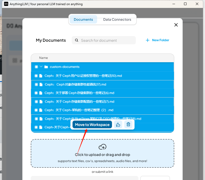The image size is (205, 180).
Task: Click the Name column header
Action: pos(43,58)
